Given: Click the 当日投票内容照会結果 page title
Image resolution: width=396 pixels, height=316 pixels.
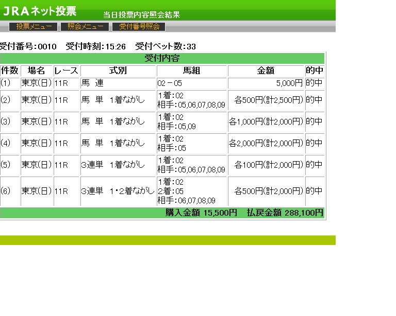Looking at the screenshot, I should (141, 15).
